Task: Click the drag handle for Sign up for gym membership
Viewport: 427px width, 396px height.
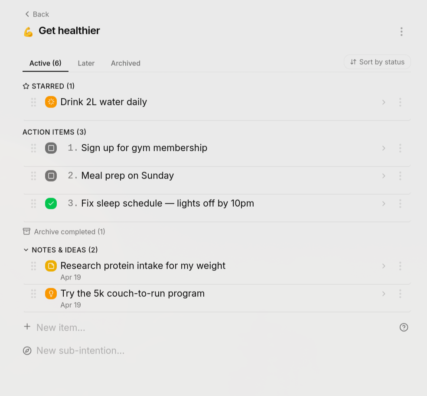Action: pos(33,148)
